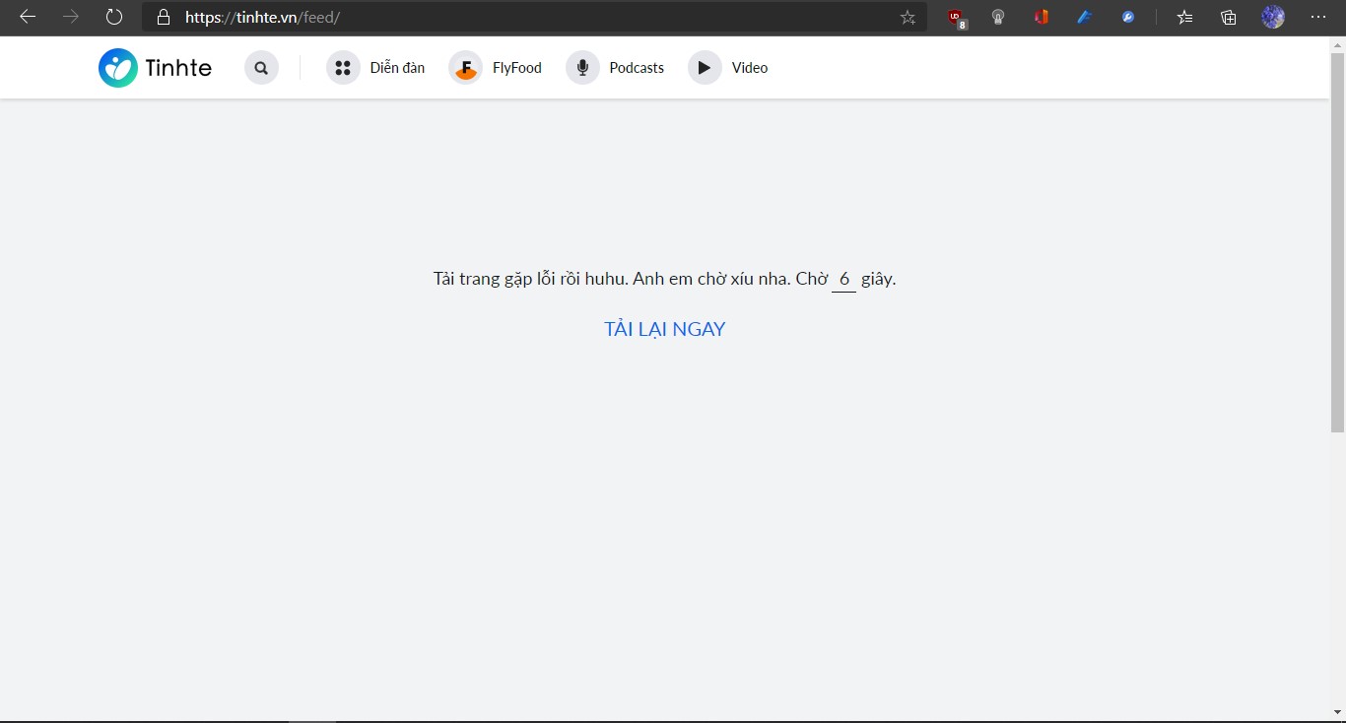Open browser Favorites list
1346x723 pixels.
(x=1183, y=17)
